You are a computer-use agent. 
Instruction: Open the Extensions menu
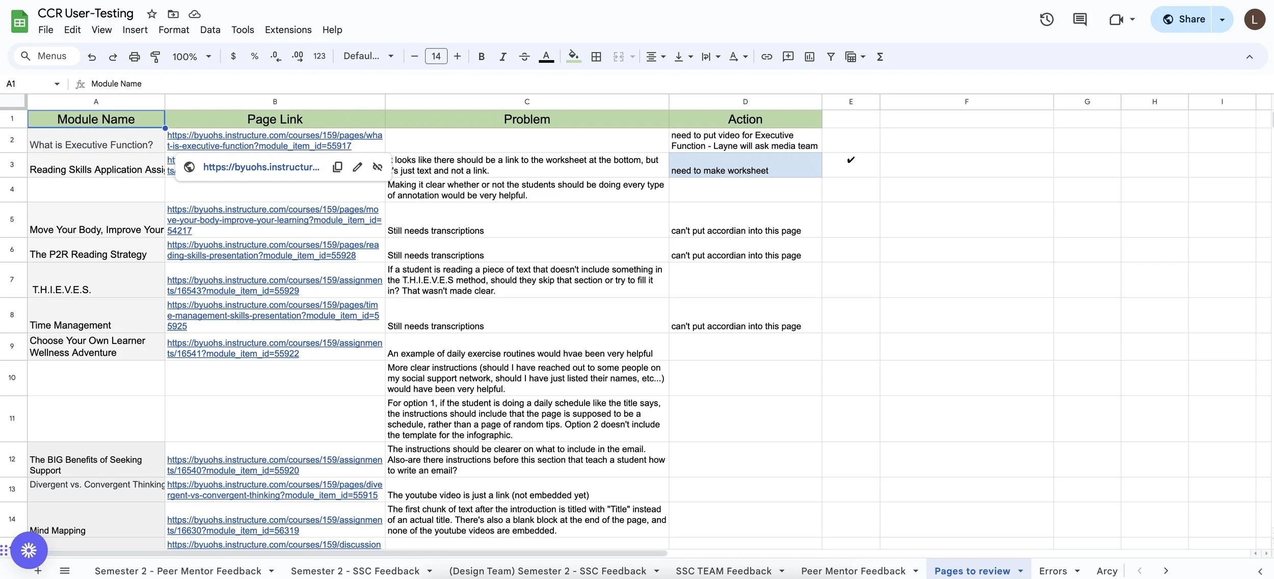[x=288, y=30]
